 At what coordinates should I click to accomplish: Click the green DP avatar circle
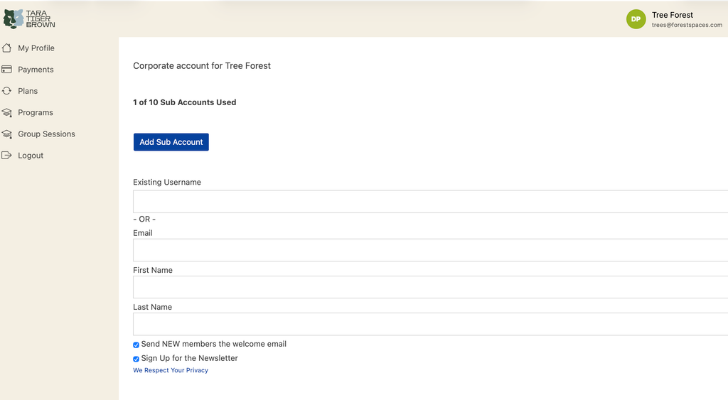pos(636,19)
